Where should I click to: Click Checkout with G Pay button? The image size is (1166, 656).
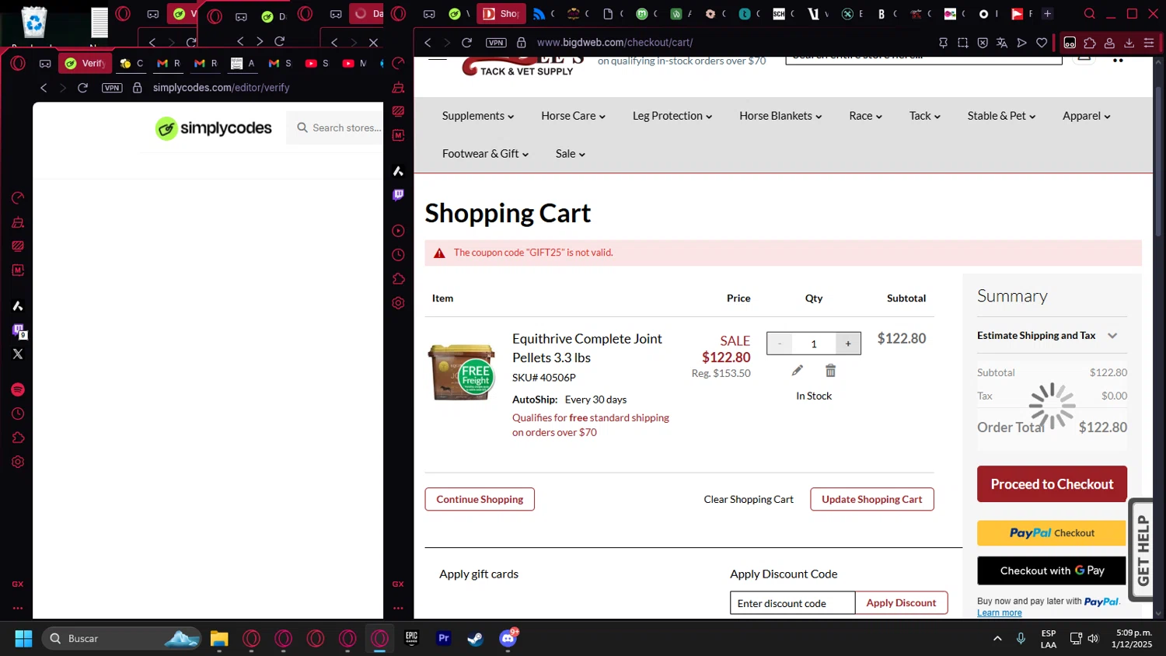(1052, 571)
